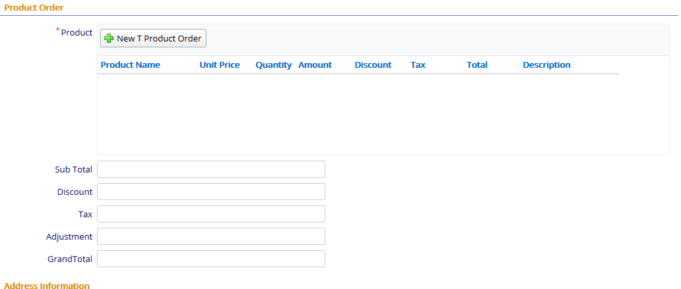This screenshot has height=289, width=681.
Task: Click the GrandTotal label
Action: (x=70, y=259)
